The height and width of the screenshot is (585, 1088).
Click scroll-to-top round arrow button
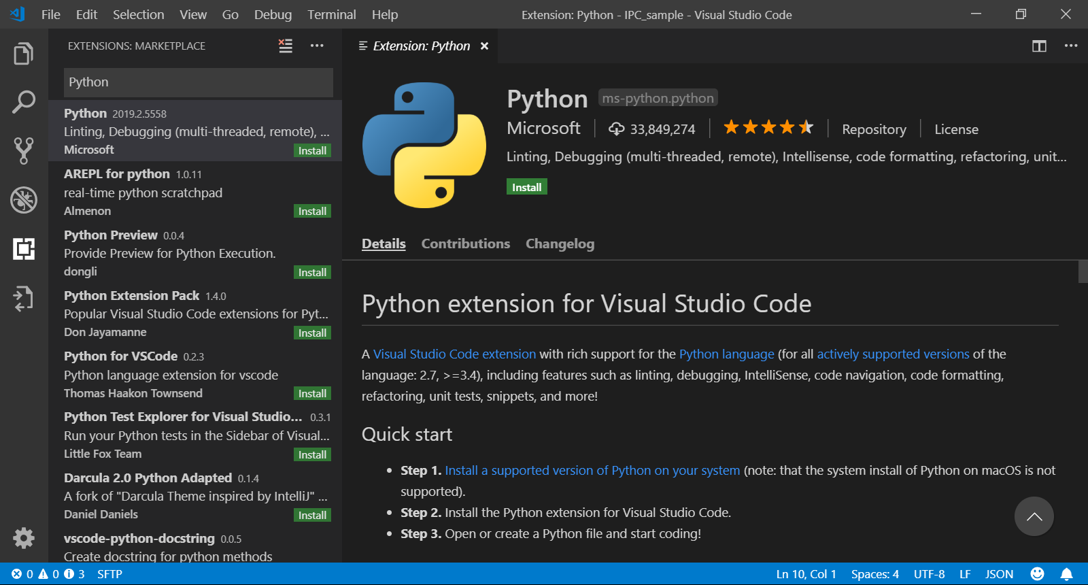click(1034, 516)
